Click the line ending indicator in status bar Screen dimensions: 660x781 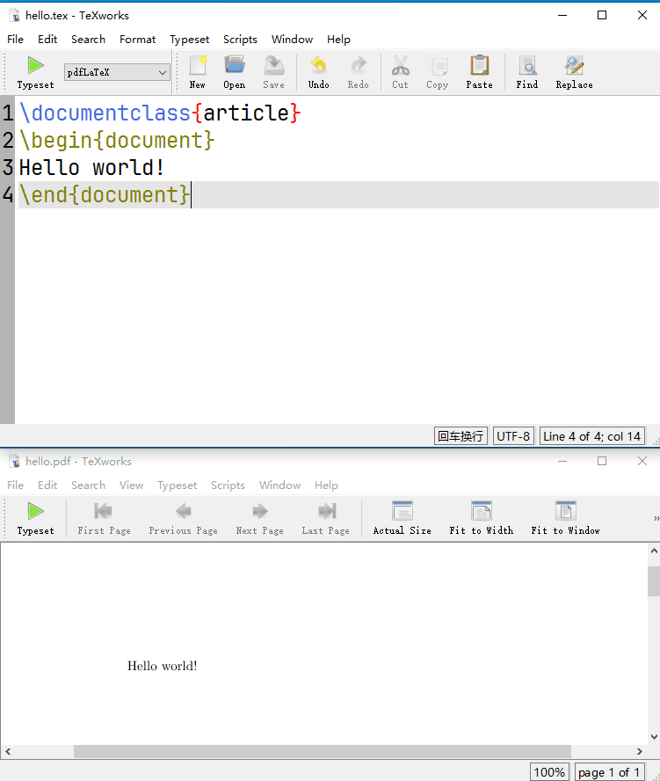(461, 436)
